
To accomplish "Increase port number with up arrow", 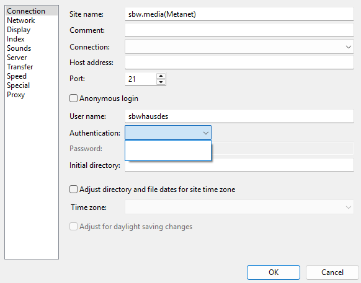I will (161, 76).
